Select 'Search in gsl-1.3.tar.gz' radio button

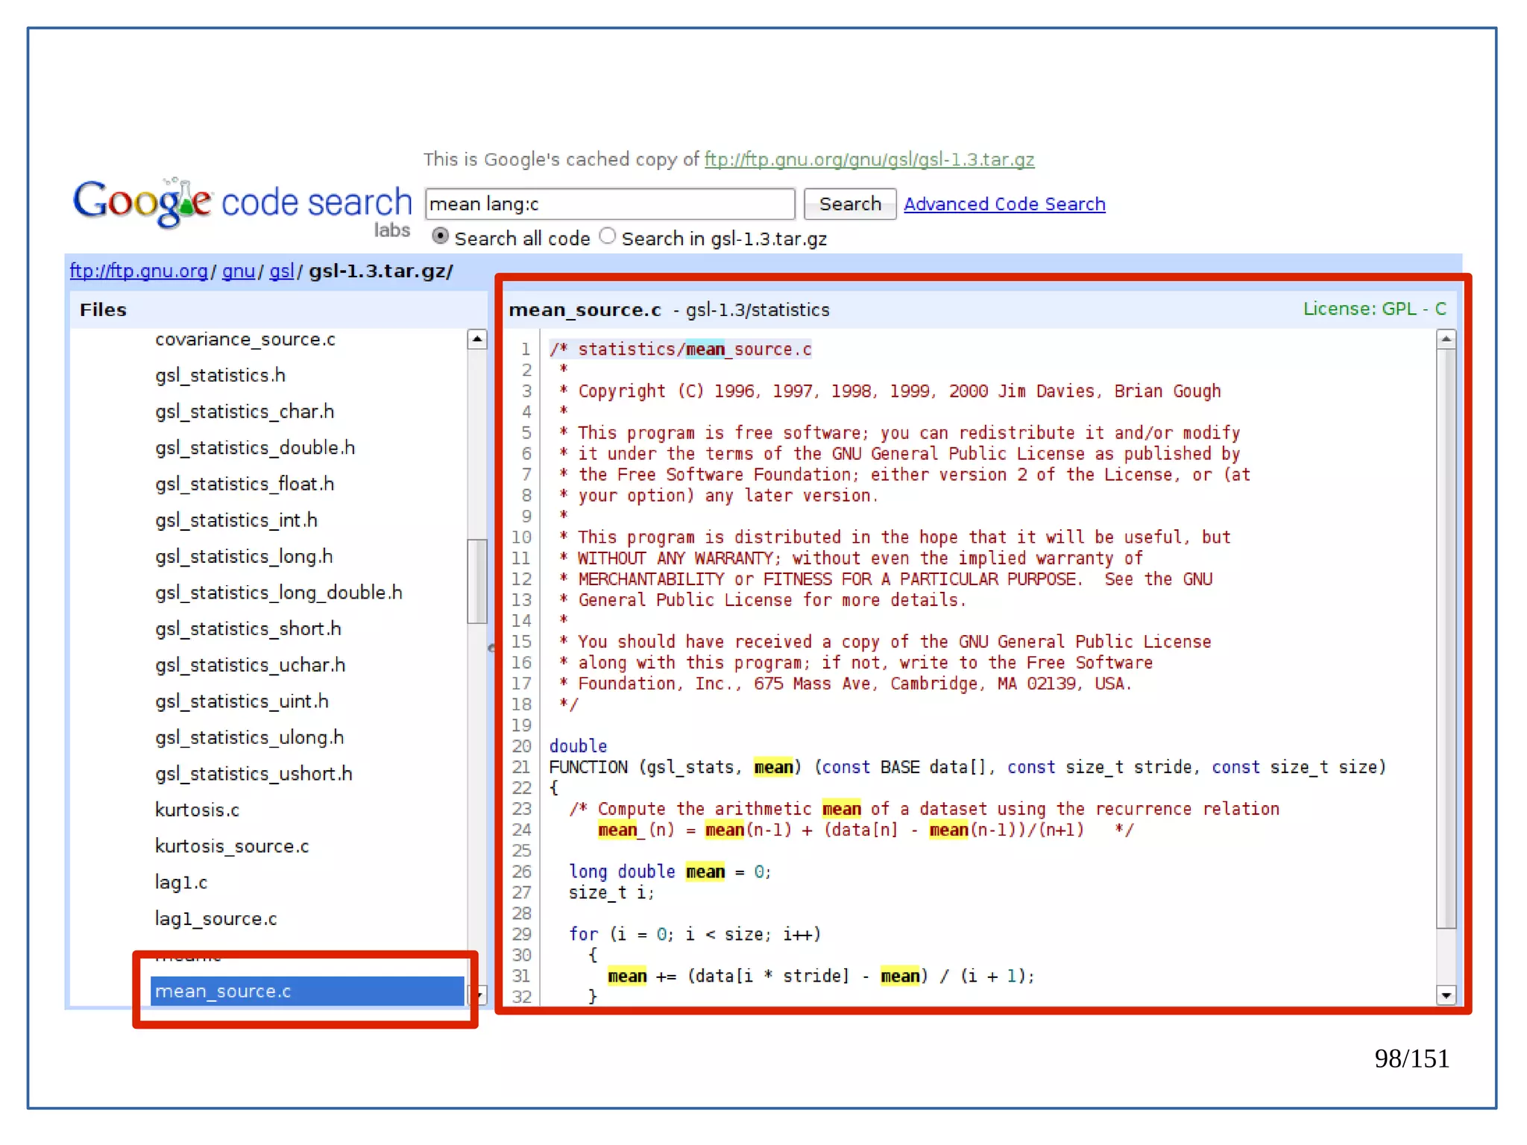click(608, 236)
